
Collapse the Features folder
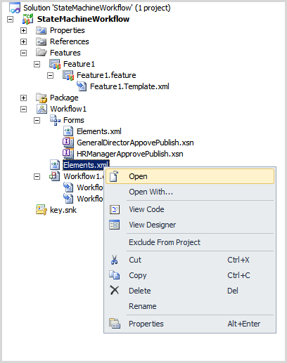coord(23,53)
